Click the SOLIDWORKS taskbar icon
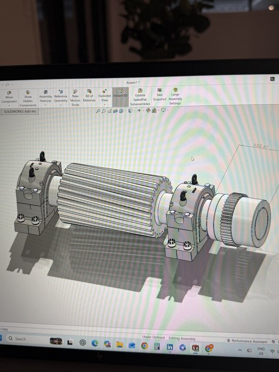 (x=195, y=348)
